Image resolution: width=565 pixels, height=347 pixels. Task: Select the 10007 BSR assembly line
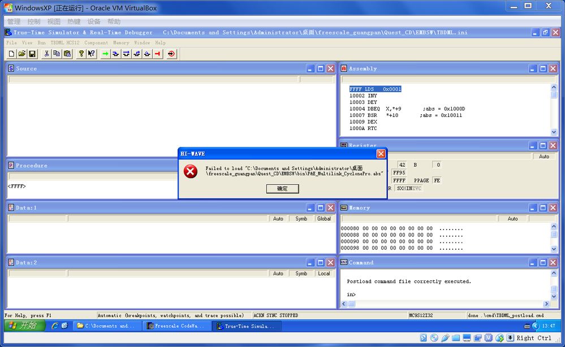click(x=406, y=115)
